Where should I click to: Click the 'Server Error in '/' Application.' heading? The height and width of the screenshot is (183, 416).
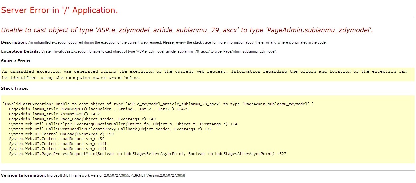[x=60, y=10]
